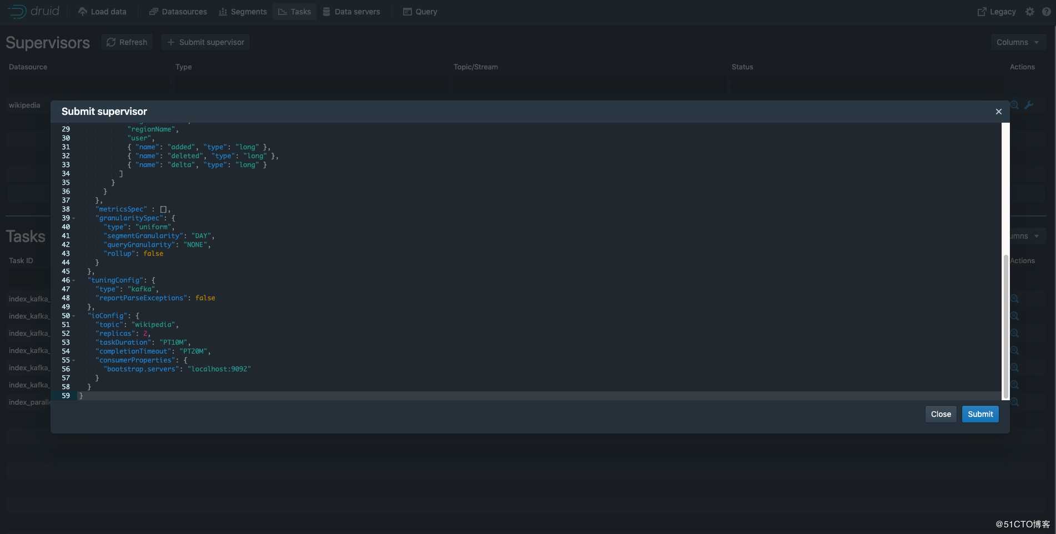
Task: Click the replicas value 2
Action: tap(145, 334)
